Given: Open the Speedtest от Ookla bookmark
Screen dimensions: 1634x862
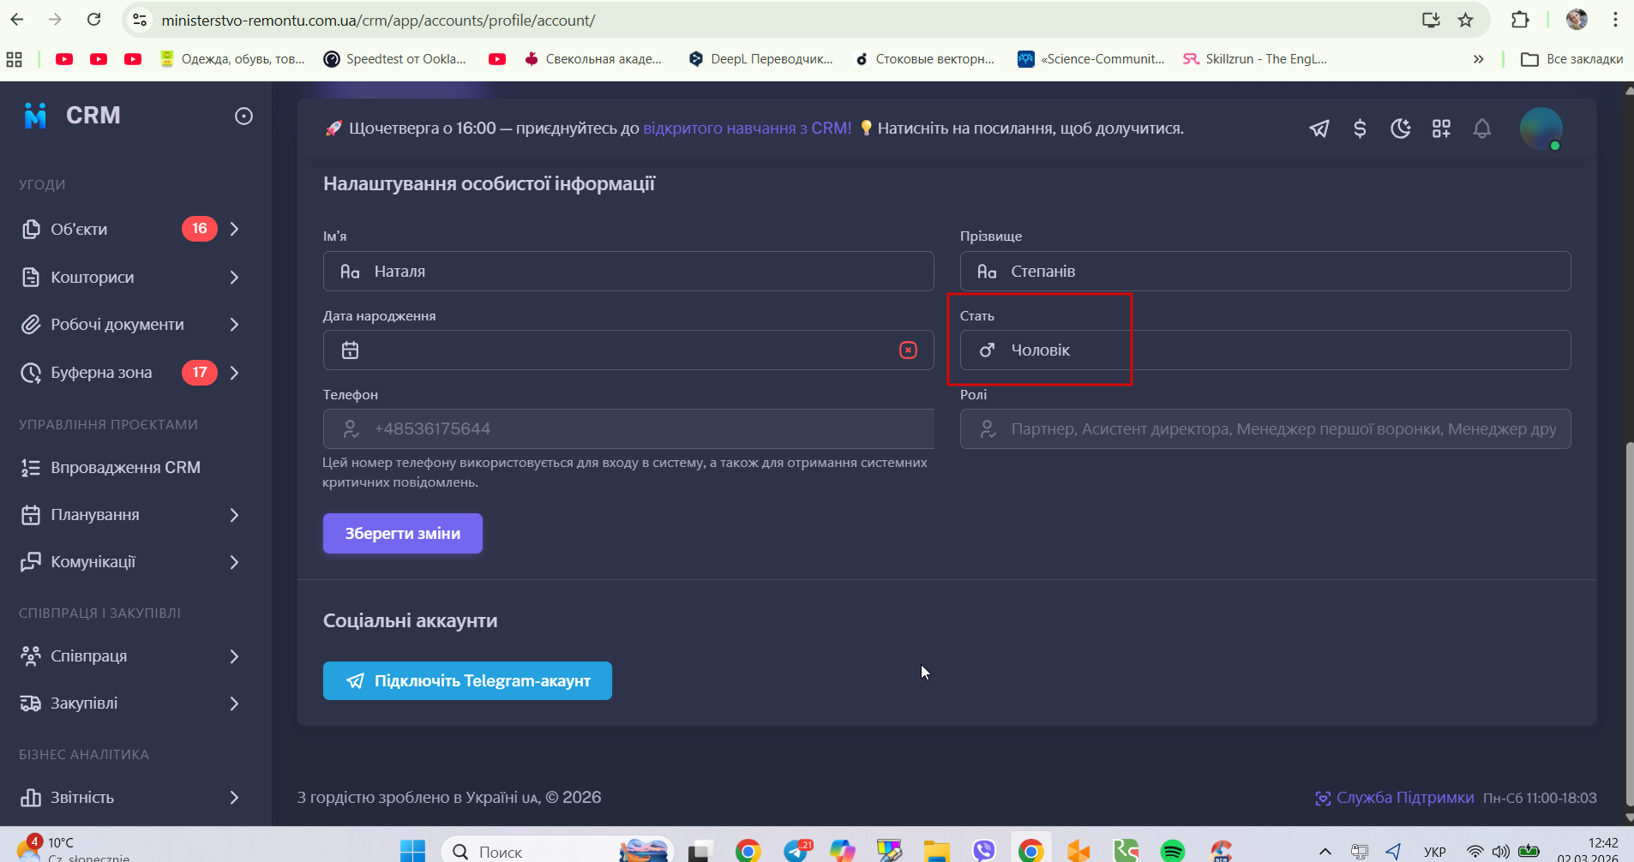Looking at the screenshot, I should pyautogui.click(x=395, y=59).
